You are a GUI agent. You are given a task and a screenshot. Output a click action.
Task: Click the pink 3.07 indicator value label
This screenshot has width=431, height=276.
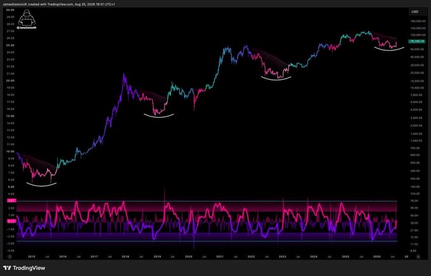[x=10, y=201]
